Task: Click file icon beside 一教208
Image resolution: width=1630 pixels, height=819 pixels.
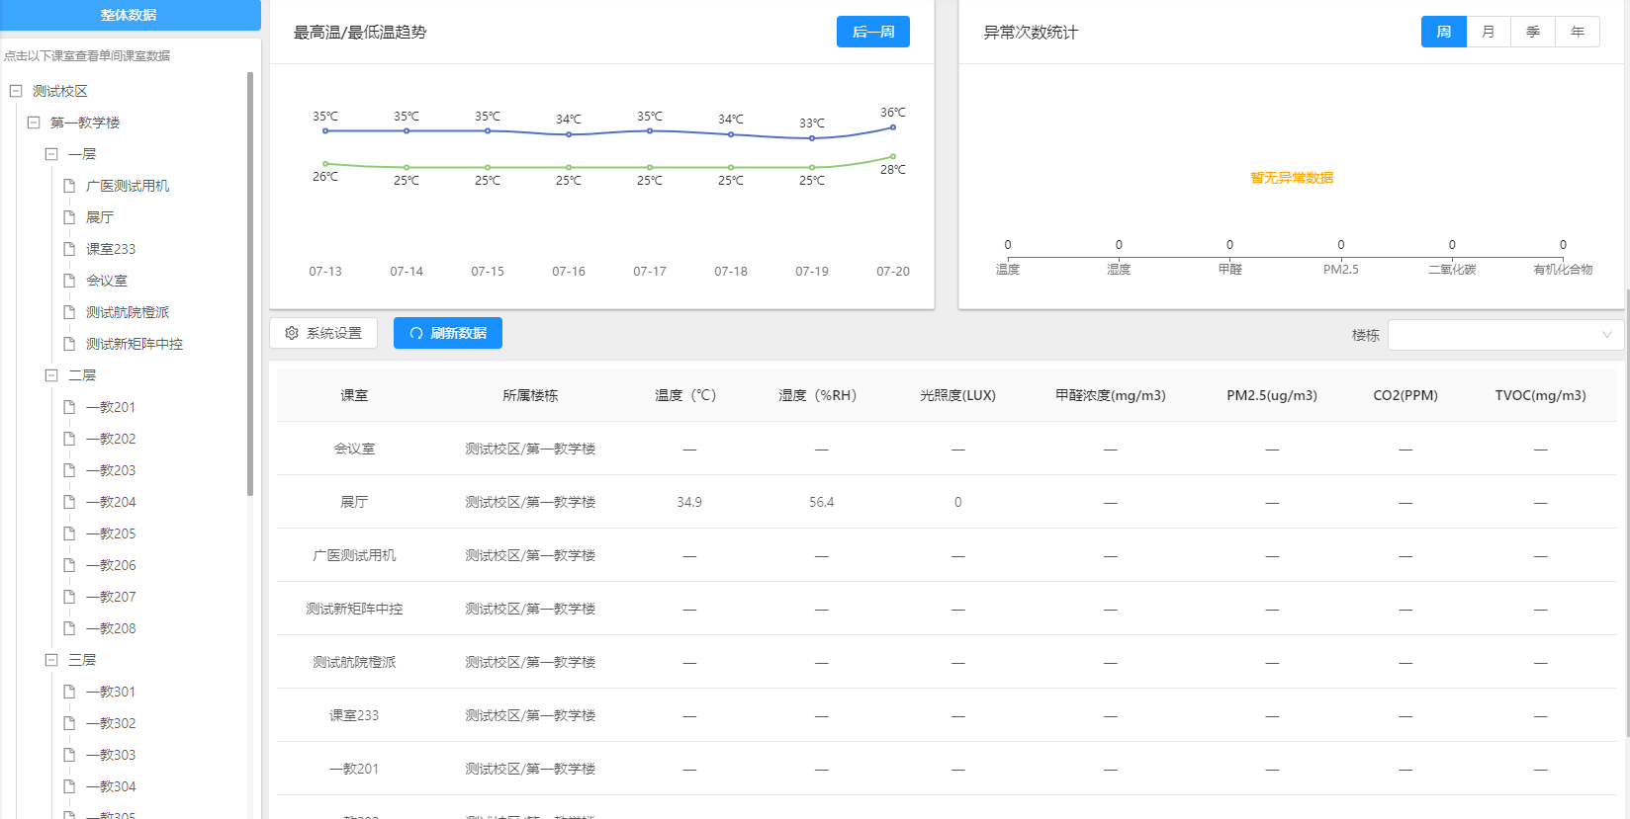Action: pos(69,628)
